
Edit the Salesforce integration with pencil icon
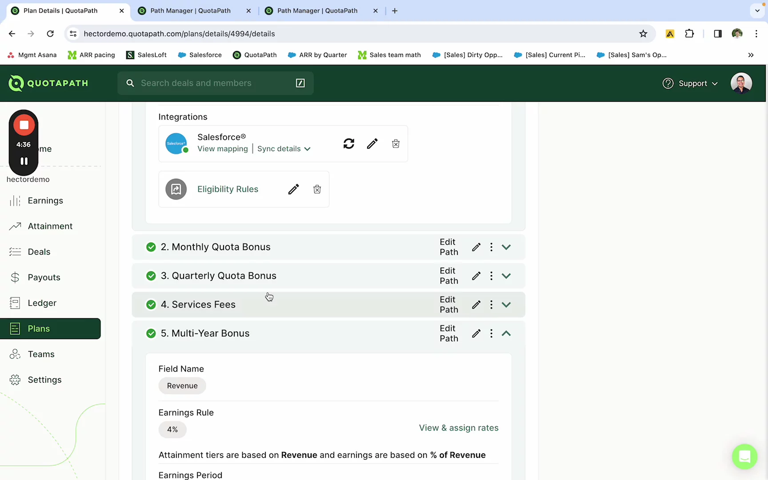(372, 144)
